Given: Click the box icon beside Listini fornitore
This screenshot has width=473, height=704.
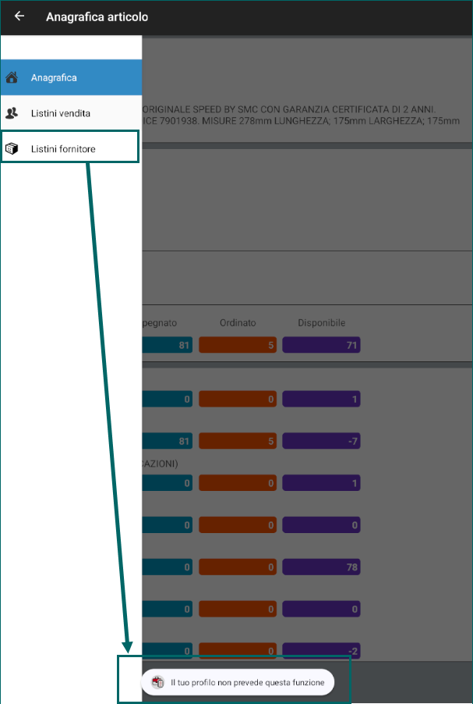Looking at the screenshot, I should coord(12,148).
